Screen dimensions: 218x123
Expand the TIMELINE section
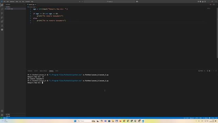click(x=8, y=116)
